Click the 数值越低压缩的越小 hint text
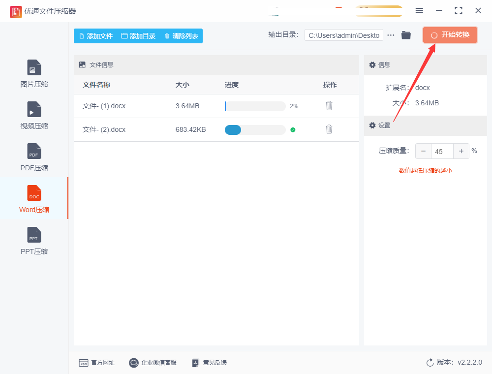This screenshot has width=492, height=374. [425, 171]
